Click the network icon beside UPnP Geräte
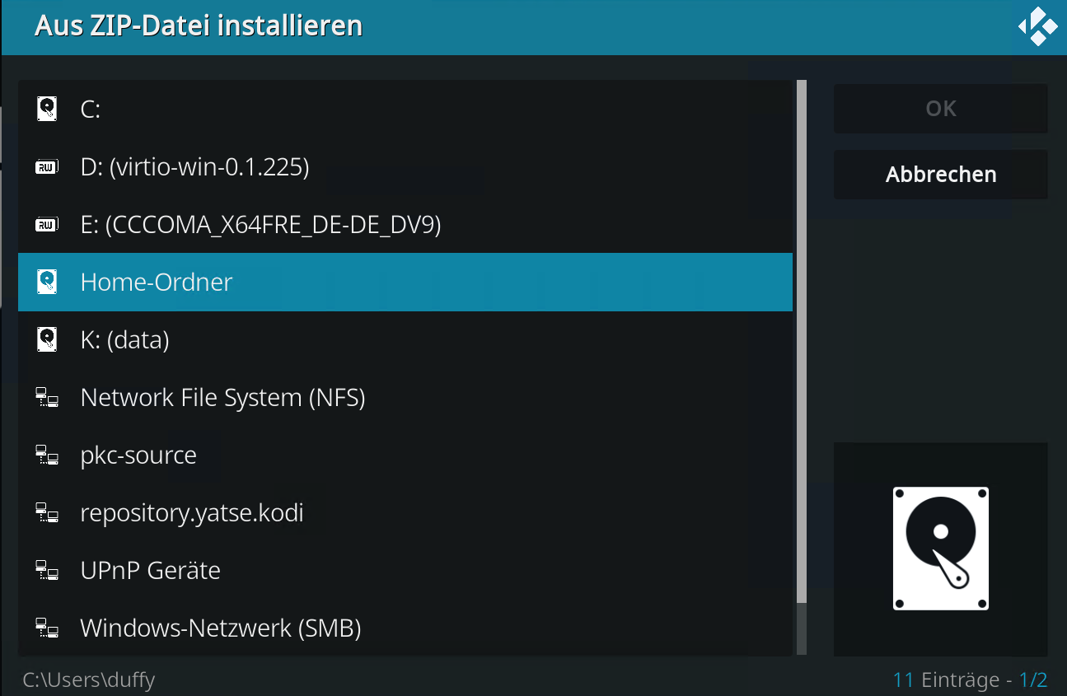The width and height of the screenshot is (1067, 696). tap(47, 571)
